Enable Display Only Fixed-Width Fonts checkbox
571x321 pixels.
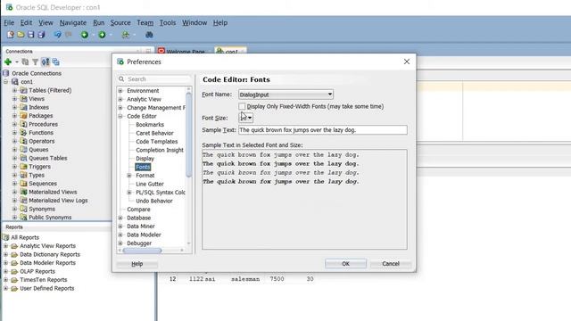[x=242, y=106]
